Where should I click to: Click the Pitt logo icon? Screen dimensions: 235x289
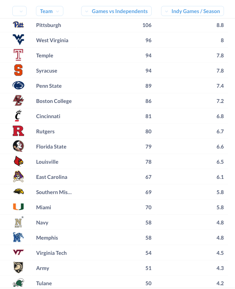(18, 25)
